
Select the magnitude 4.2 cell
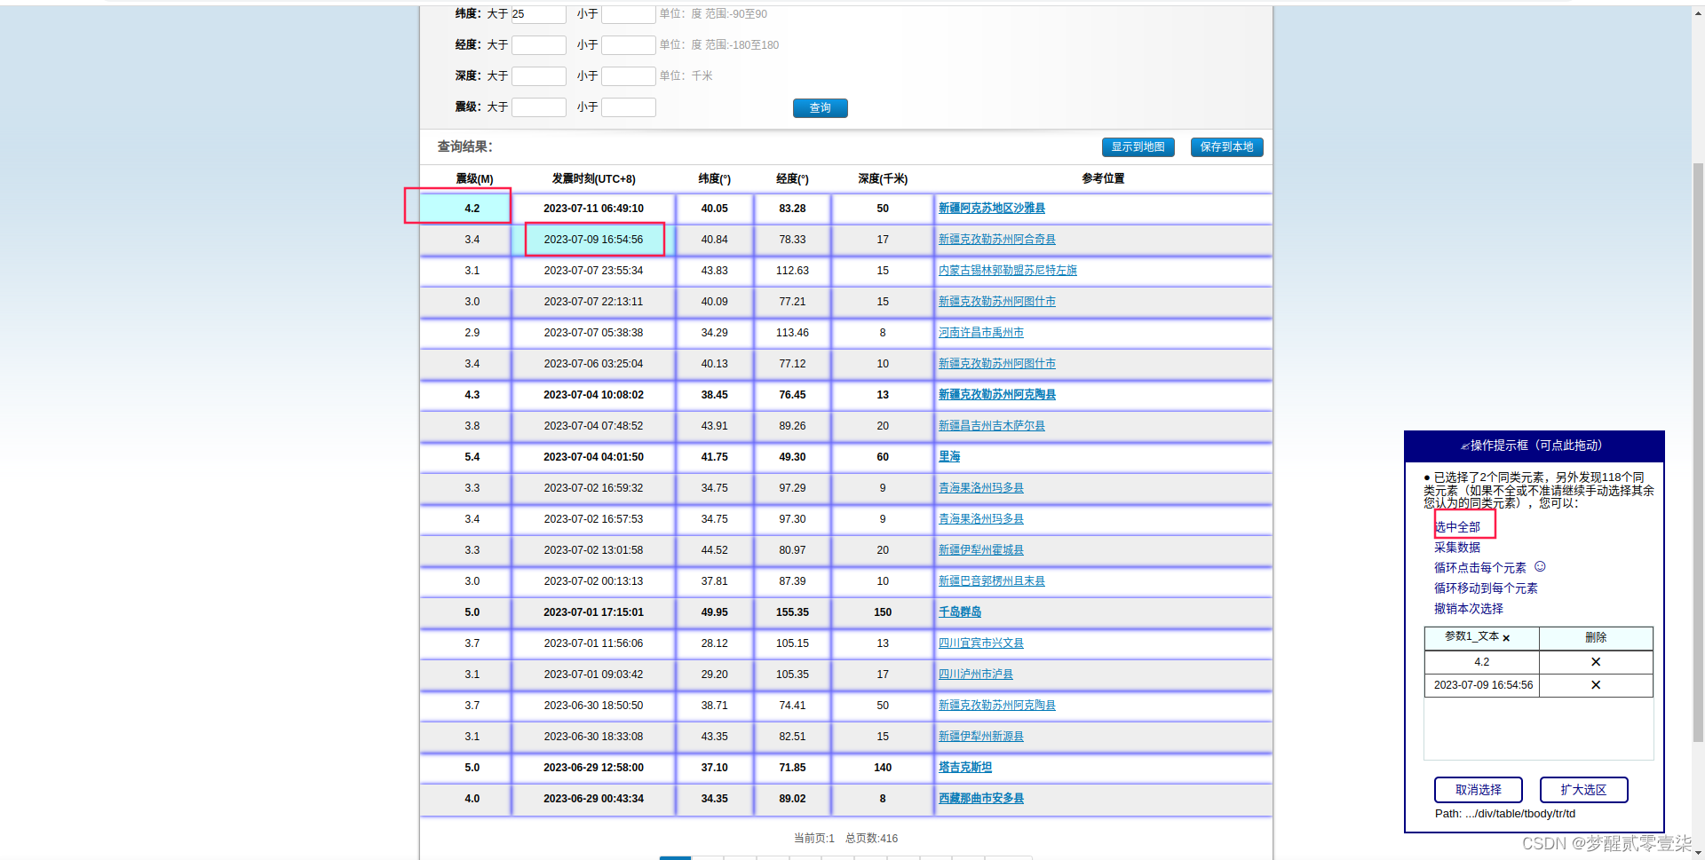pyautogui.click(x=464, y=209)
